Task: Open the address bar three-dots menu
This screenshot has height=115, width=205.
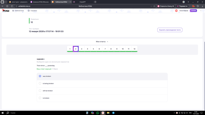Action: point(151,6)
